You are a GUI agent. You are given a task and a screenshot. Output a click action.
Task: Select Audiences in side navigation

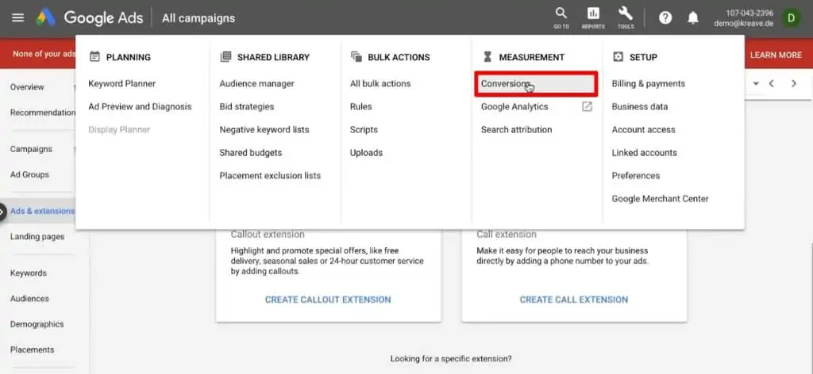(29, 299)
